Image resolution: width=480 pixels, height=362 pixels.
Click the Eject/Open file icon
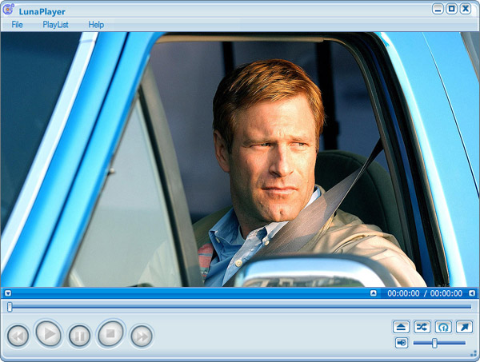coord(402,327)
